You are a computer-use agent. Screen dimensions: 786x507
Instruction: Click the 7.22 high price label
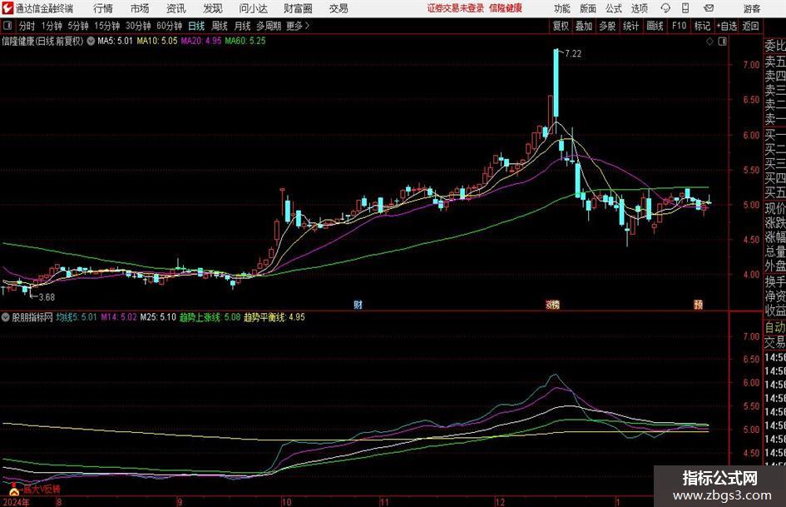tap(573, 54)
